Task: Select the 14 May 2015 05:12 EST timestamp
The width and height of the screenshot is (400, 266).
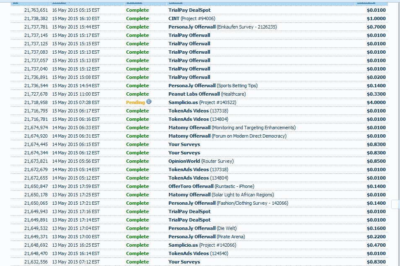Action: 76,178
